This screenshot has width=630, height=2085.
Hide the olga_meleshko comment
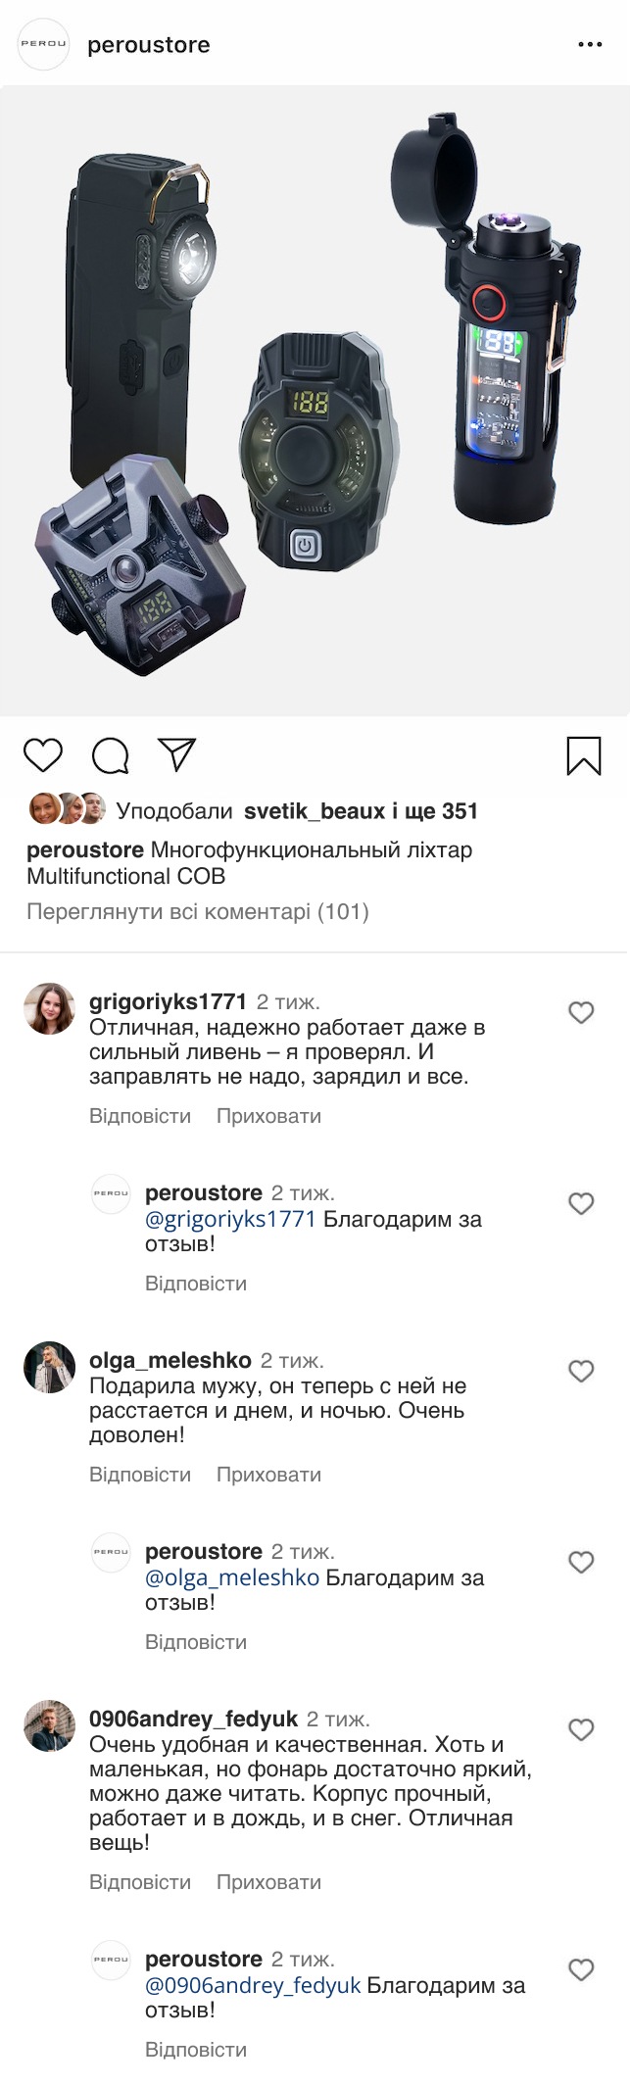pos(268,1475)
